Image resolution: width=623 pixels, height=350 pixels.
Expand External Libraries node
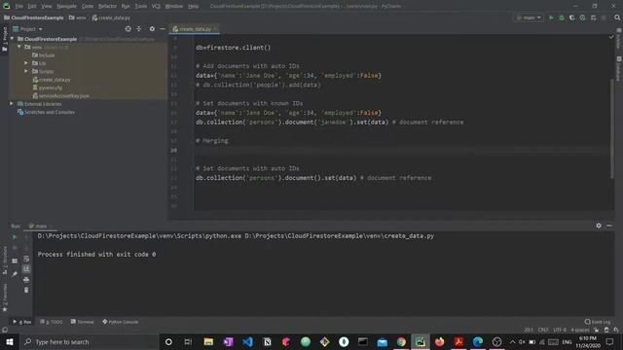12,104
